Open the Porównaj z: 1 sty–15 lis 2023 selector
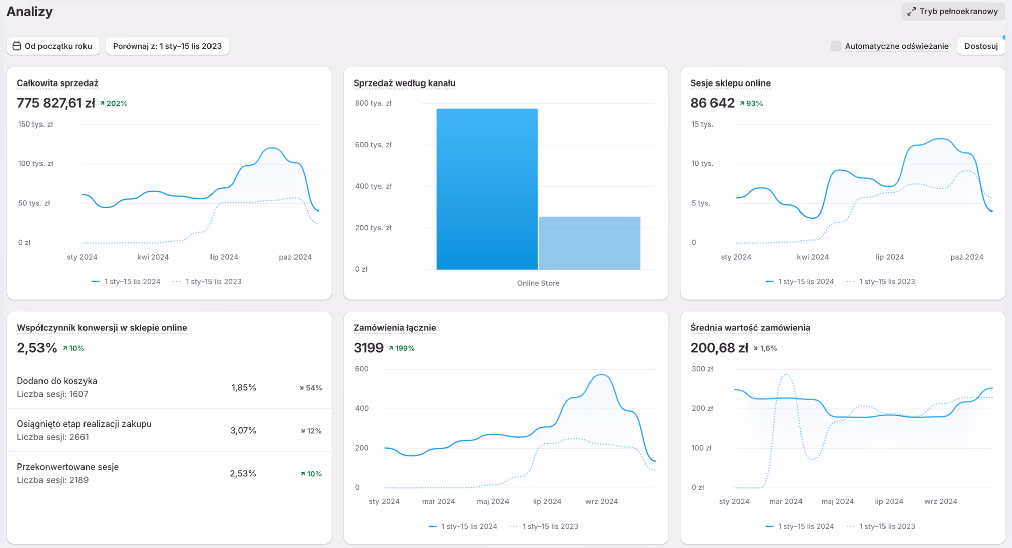The image size is (1012, 548). pos(167,46)
